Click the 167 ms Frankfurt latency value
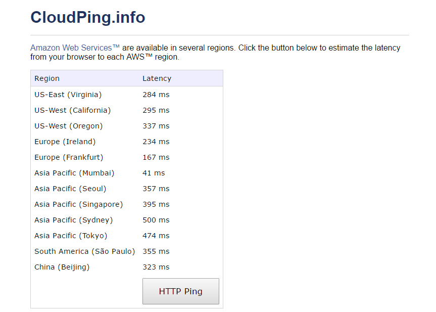The image size is (436, 312). [156, 157]
